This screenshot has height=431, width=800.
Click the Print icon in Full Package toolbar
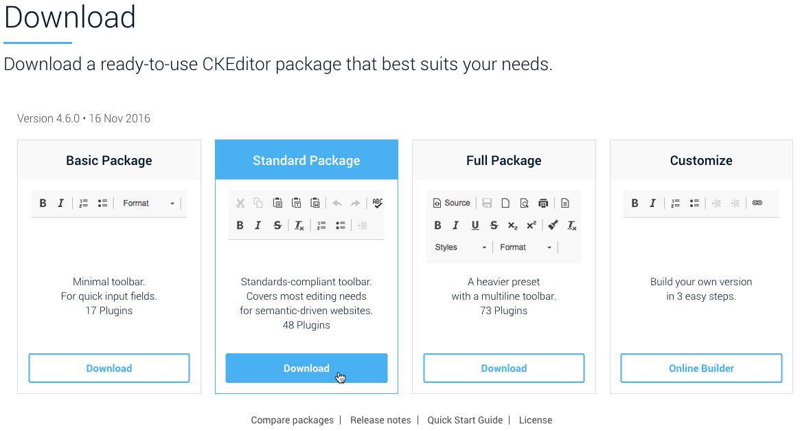point(543,203)
